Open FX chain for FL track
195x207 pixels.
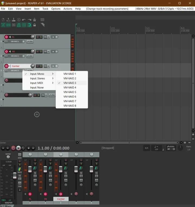[45, 37]
